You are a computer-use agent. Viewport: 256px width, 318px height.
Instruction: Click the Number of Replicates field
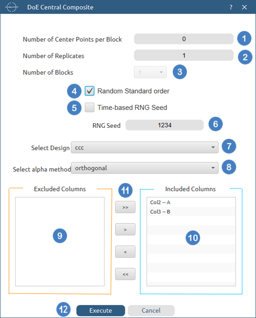[x=184, y=55]
